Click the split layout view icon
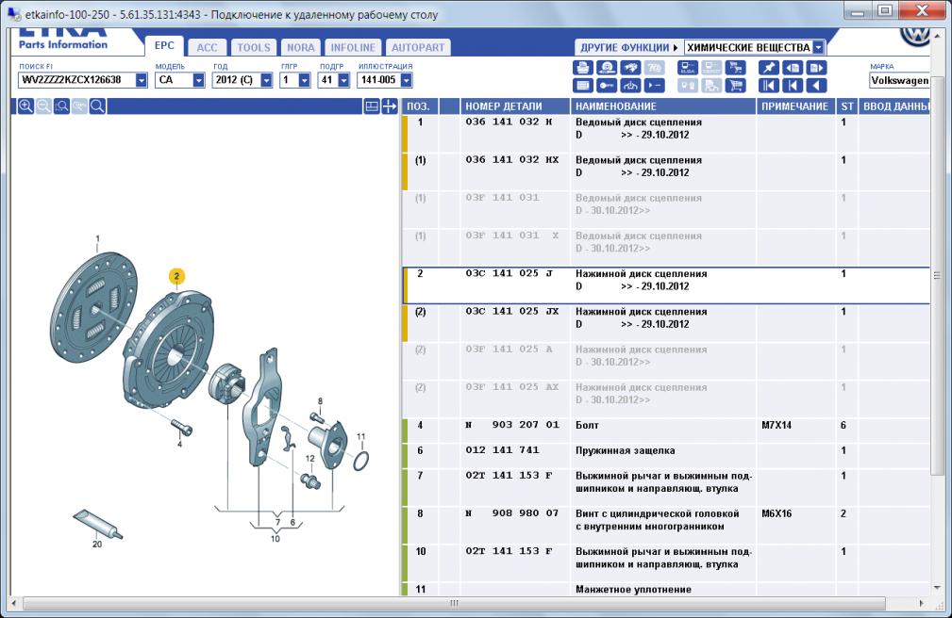Screen dimensions: 952x618 [372, 106]
